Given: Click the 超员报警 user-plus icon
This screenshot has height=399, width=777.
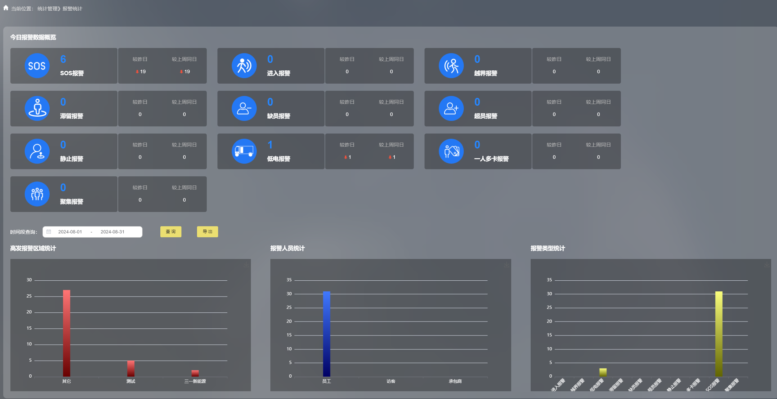Looking at the screenshot, I should tap(451, 109).
